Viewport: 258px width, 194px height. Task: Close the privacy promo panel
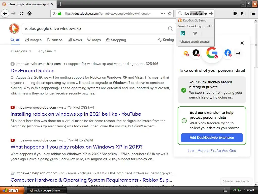coord(242,43)
